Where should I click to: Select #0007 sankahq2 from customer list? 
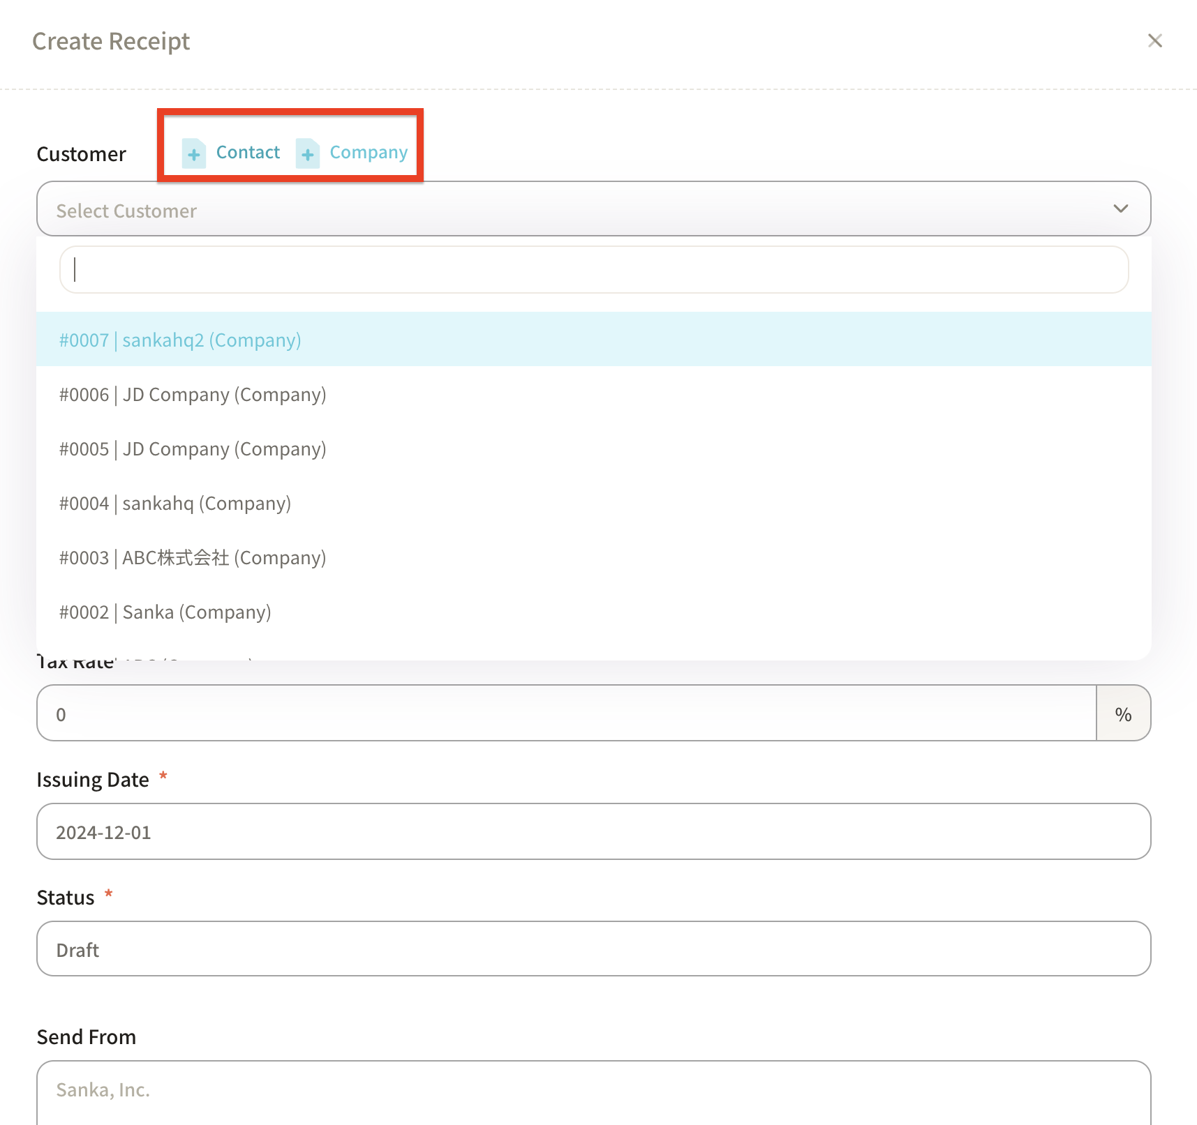pyautogui.click(x=180, y=340)
